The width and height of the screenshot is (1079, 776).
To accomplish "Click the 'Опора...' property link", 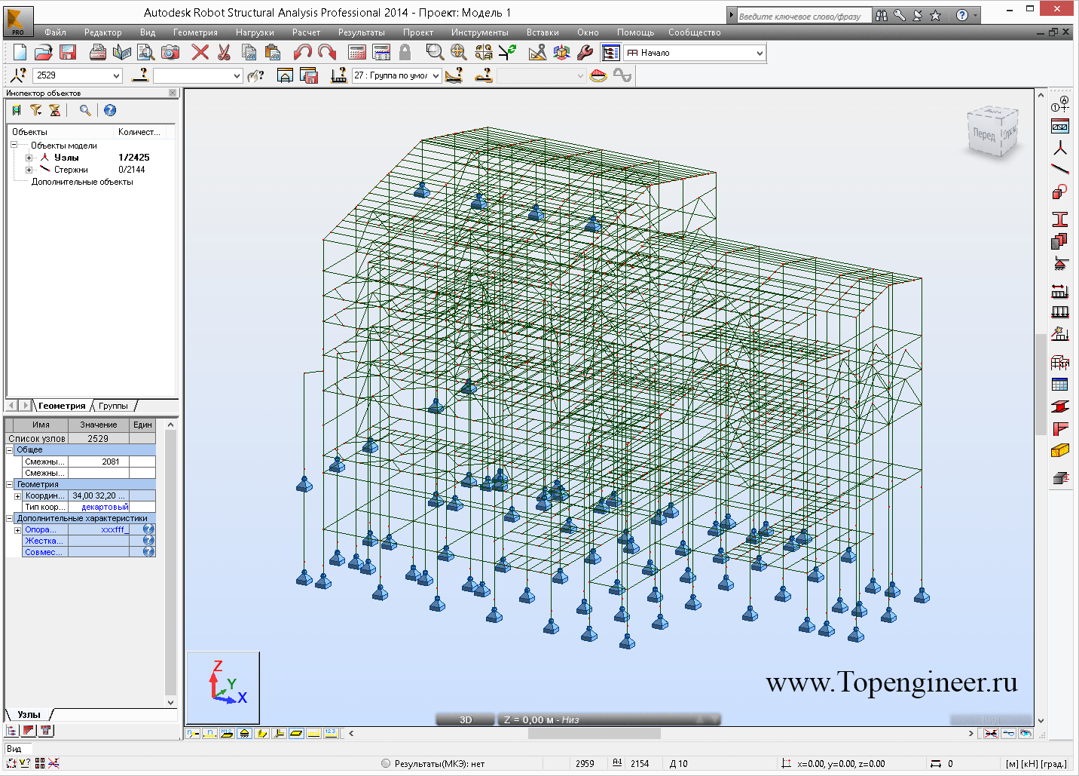I will click(41, 529).
